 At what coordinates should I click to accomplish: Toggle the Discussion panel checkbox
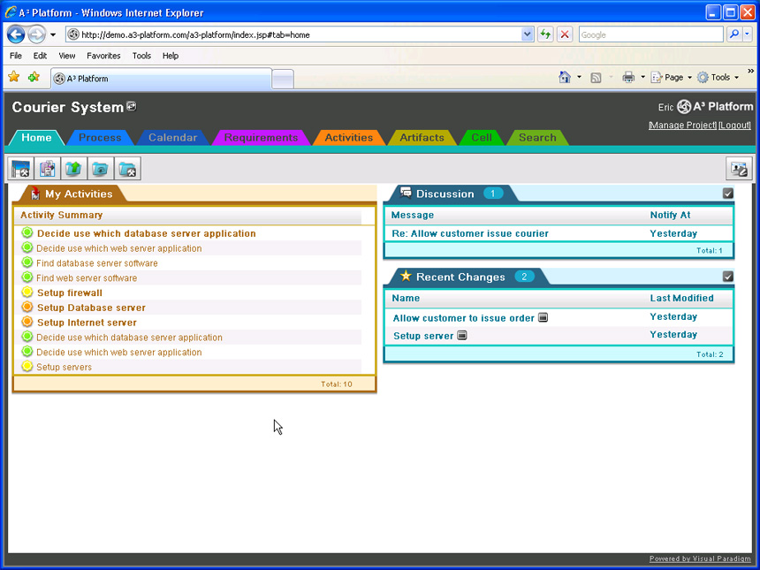[727, 194]
